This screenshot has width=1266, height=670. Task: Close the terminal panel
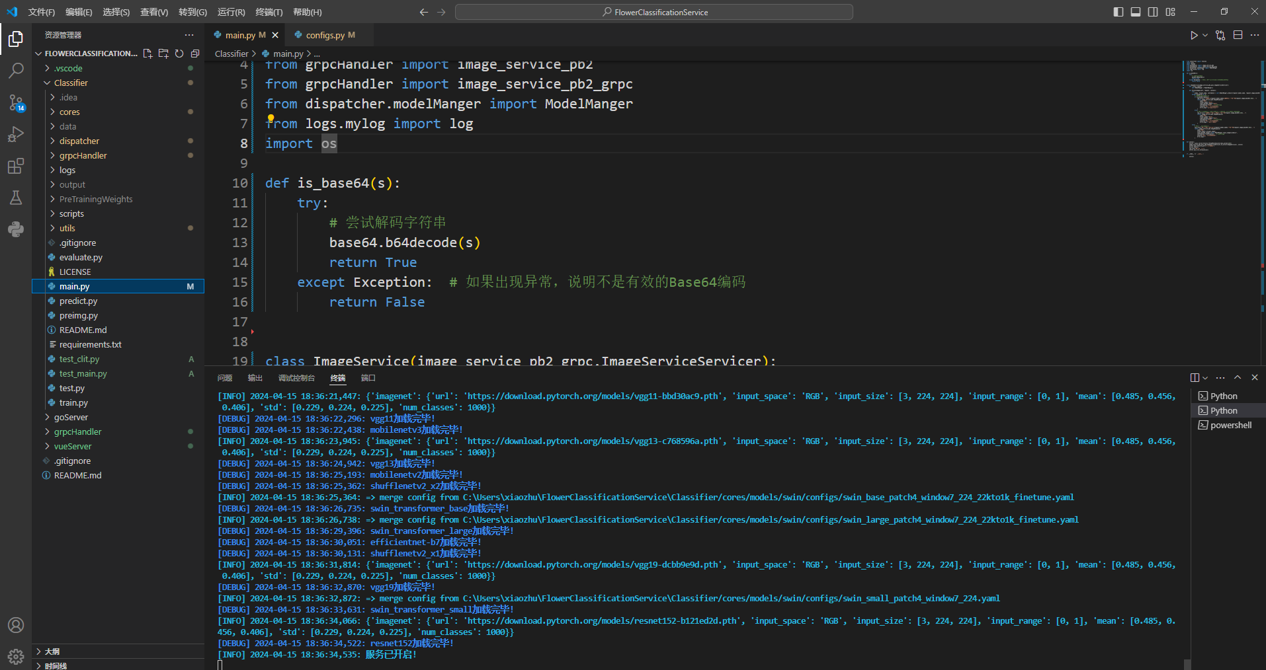[x=1255, y=377]
